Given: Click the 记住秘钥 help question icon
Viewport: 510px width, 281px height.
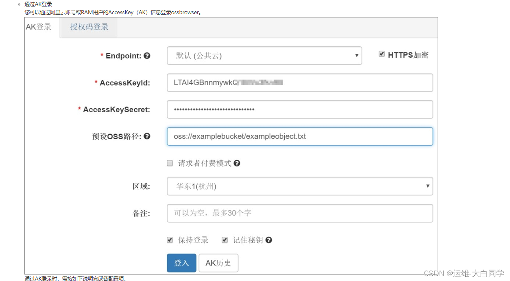Looking at the screenshot, I should pos(268,240).
